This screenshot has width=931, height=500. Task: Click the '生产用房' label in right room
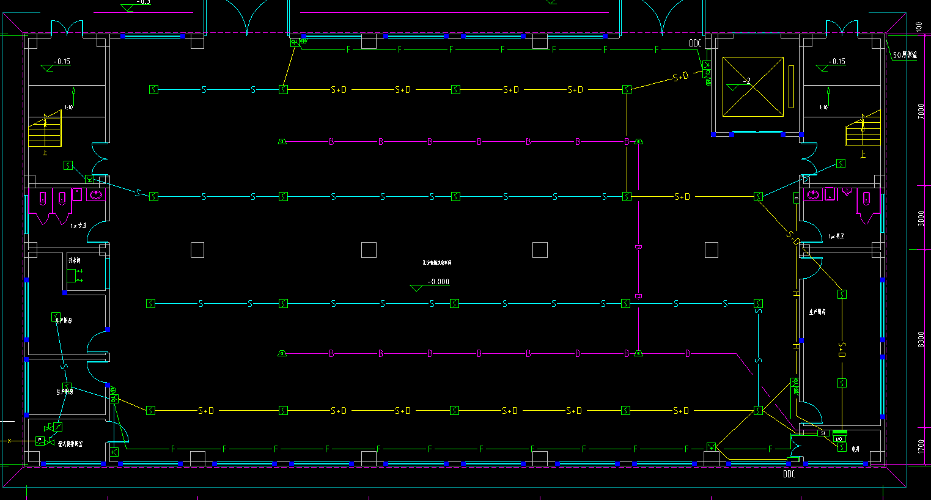tap(817, 312)
